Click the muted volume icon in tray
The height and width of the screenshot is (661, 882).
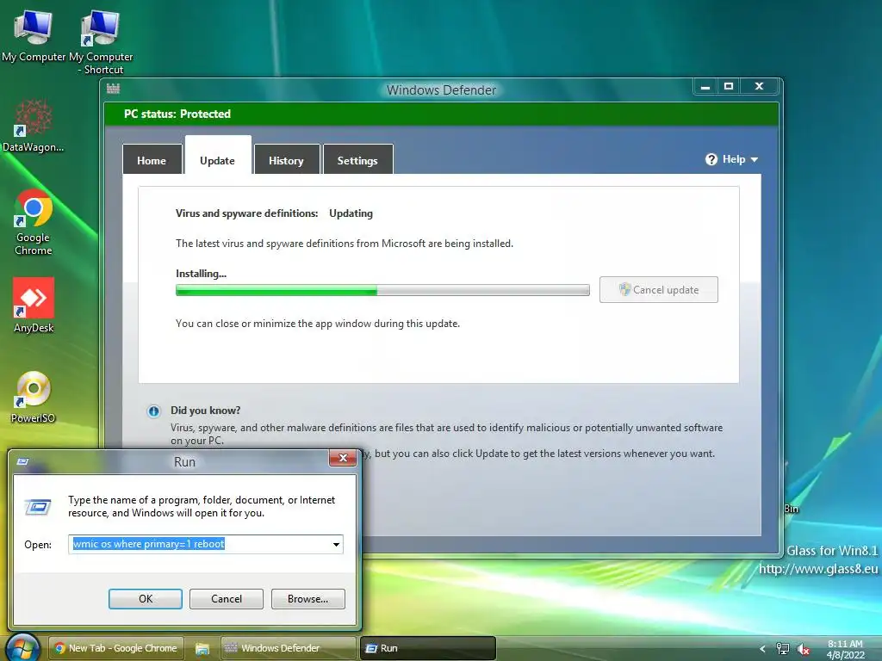(x=804, y=649)
